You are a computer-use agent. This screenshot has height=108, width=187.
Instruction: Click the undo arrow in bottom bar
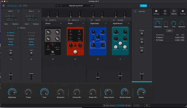click(135, 105)
